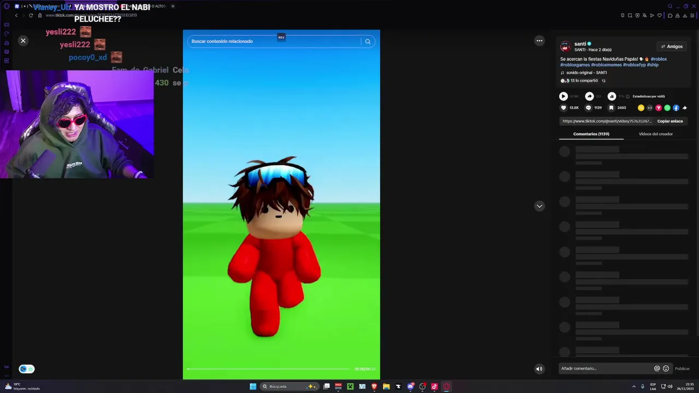
Task: Click 'Copiar enlace' button
Action: click(670, 121)
